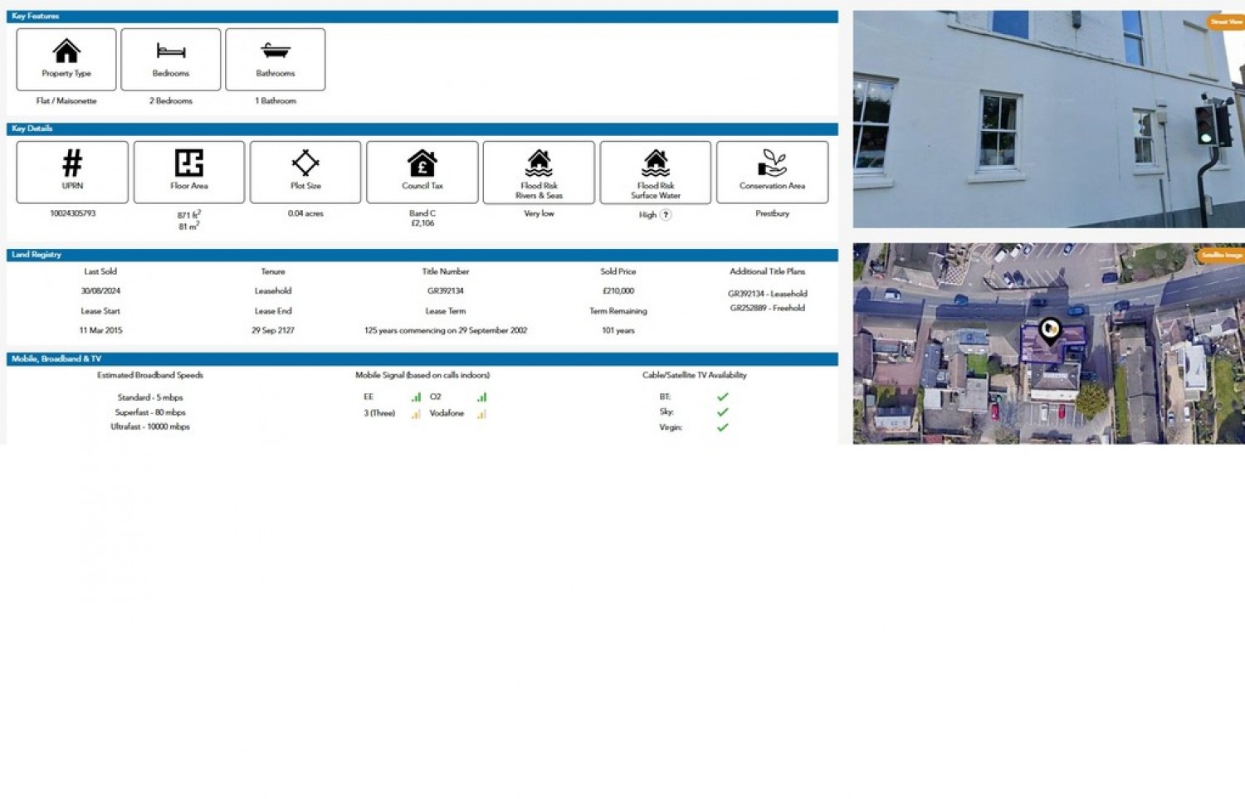The width and height of the screenshot is (1245, 799).
Task: Click the Plot Size diamond icon
Action: (x=305, y=163)
